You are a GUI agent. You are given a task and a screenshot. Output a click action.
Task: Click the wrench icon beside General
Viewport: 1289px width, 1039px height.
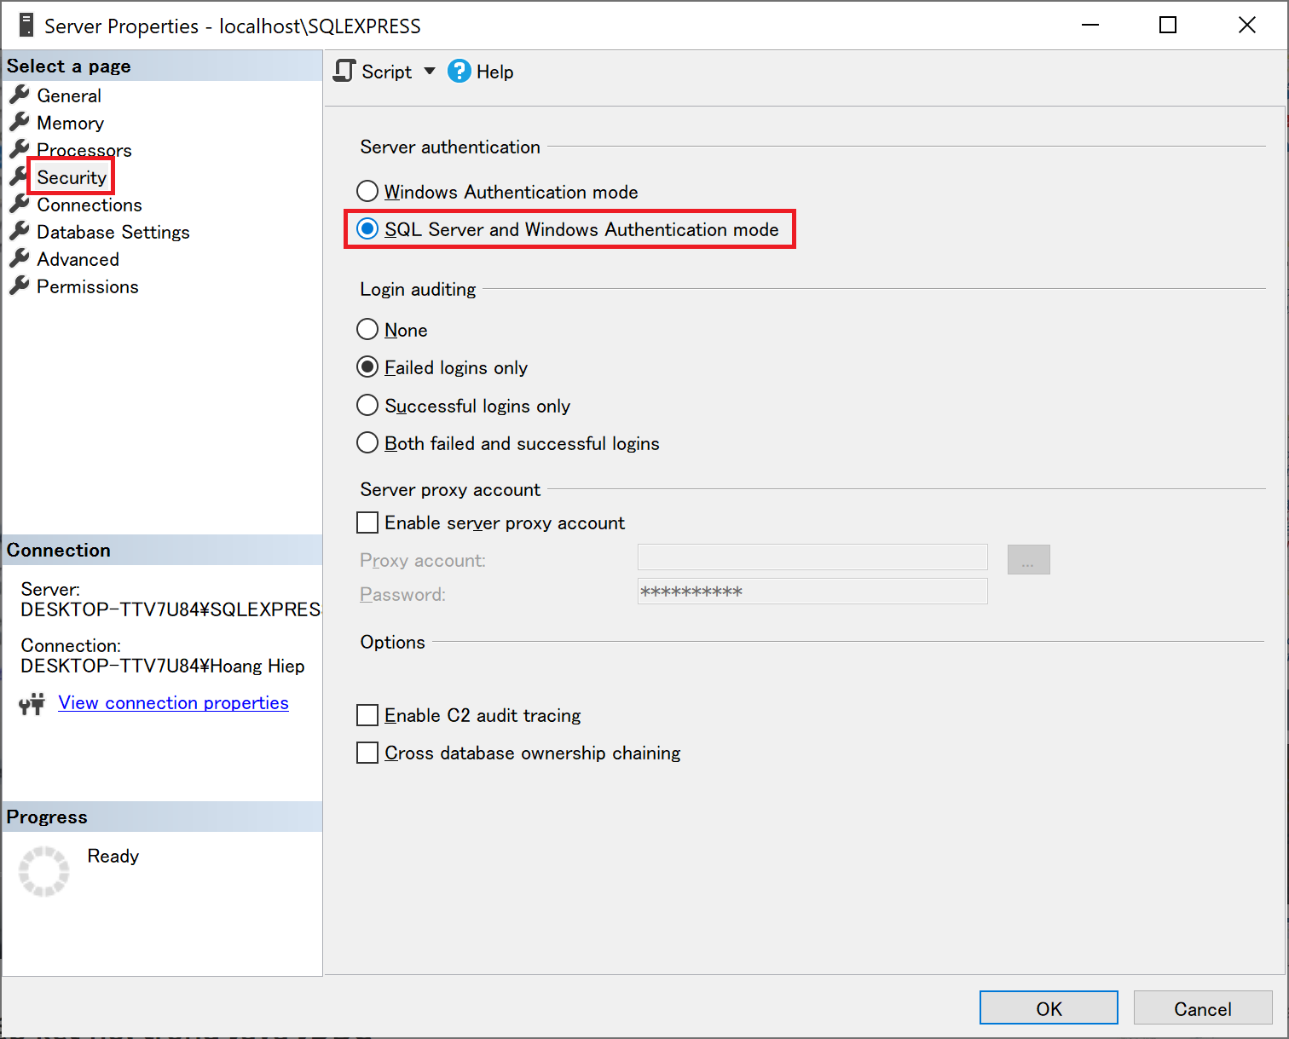click(20, 95)
